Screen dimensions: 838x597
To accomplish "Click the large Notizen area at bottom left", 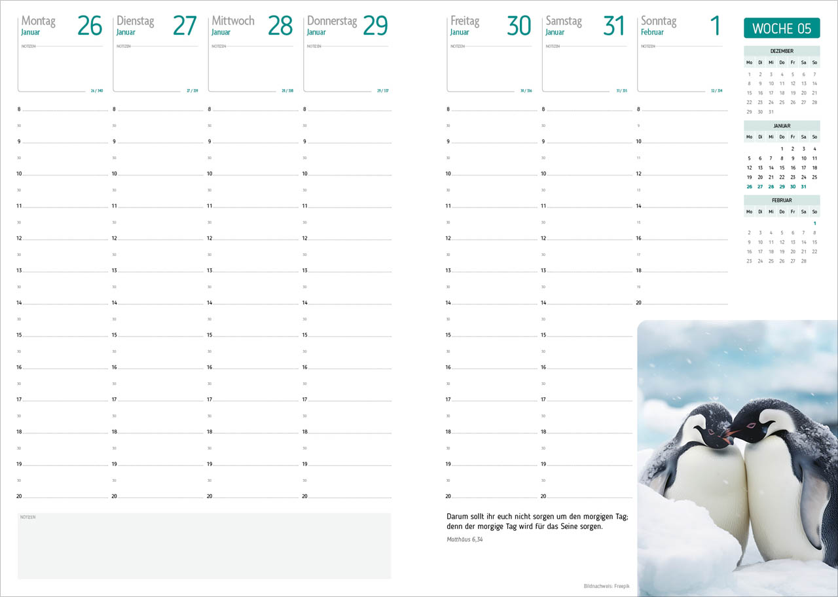I will (x=204, y=547).
